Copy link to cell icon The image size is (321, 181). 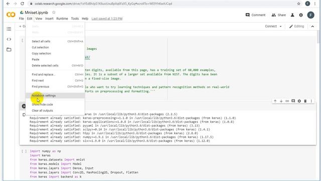coord(287,101)
